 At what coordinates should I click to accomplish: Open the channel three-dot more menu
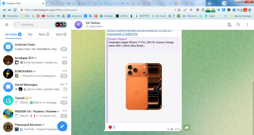(x=247, y=24)
